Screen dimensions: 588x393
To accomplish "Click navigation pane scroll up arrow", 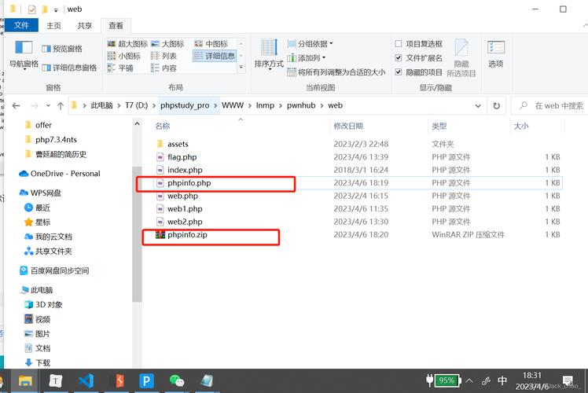I will click(137, 124).
